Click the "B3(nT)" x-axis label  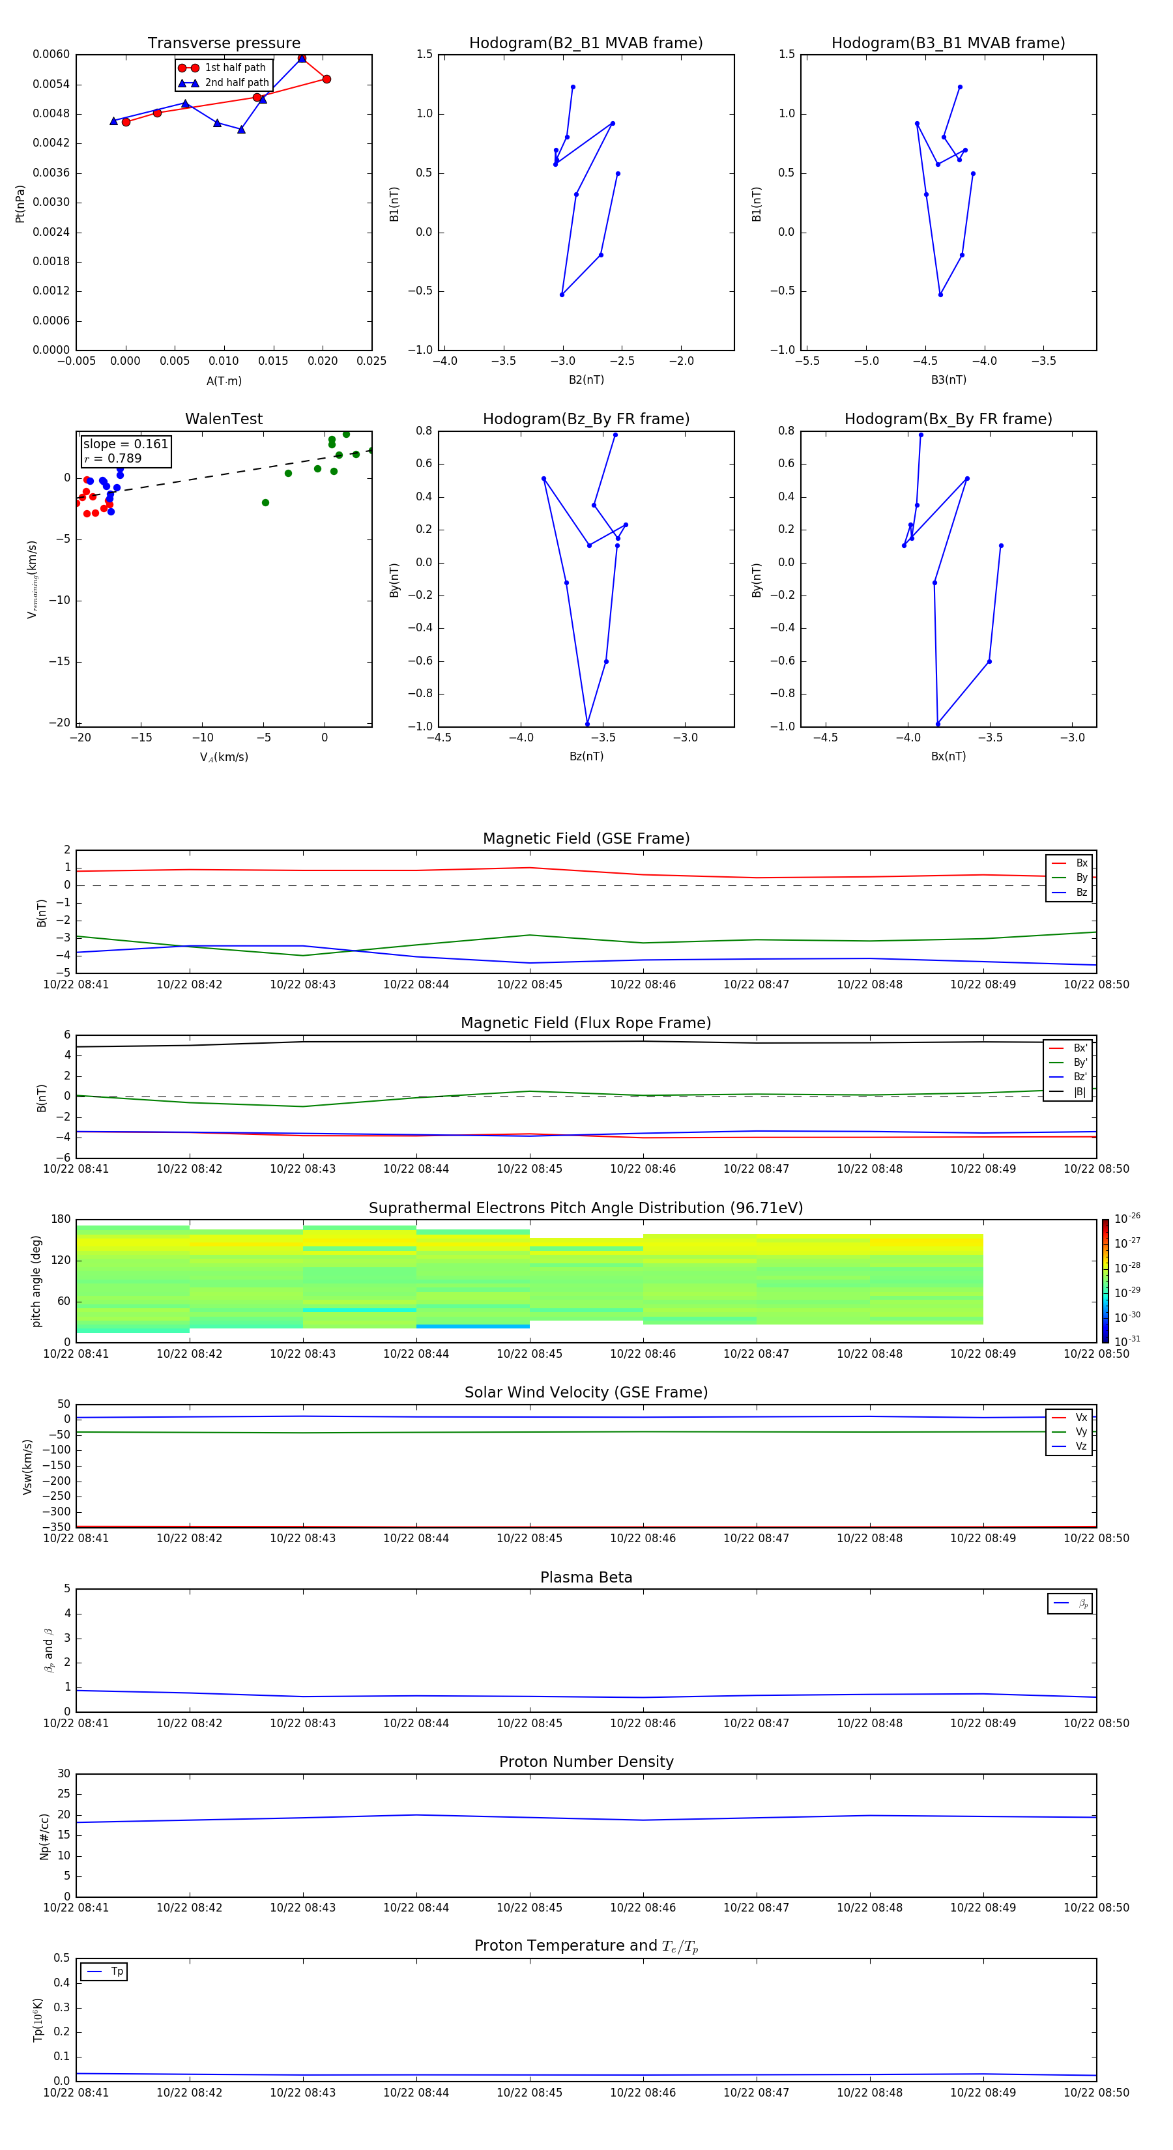(948, 380)
